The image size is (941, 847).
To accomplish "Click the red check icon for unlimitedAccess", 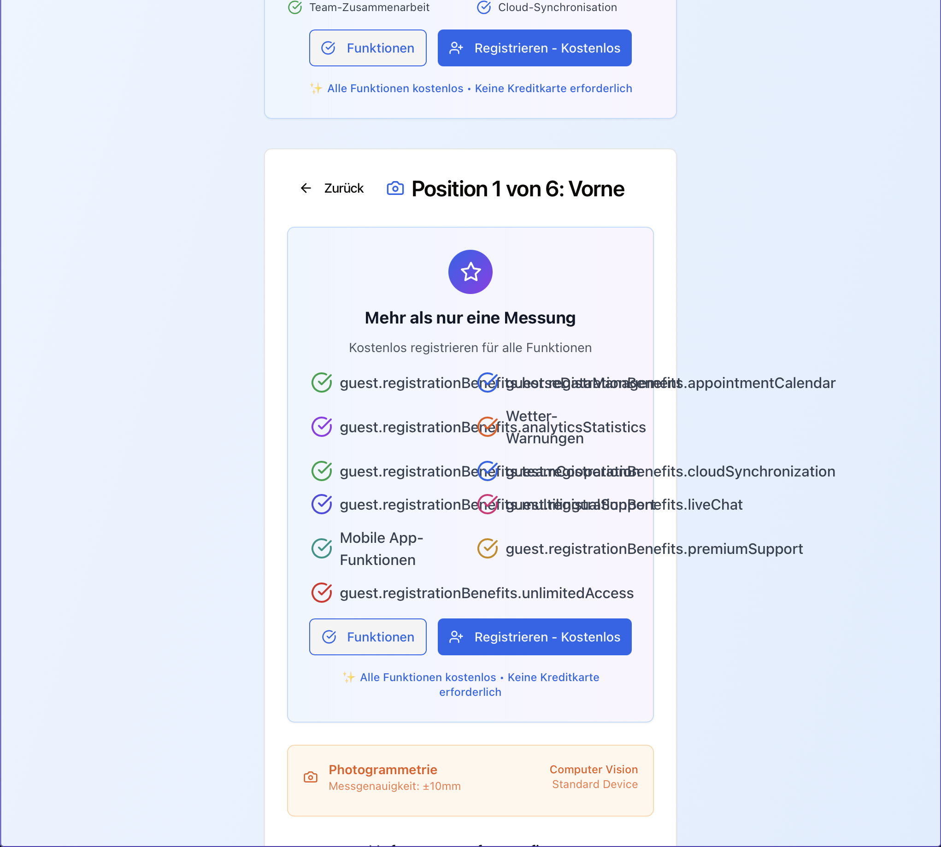I will (x=322, y=593).
